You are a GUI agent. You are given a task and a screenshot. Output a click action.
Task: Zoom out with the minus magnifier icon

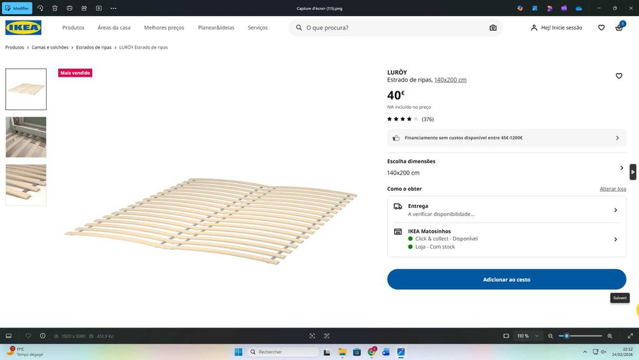pyautogui.click(x=551, y=336)
